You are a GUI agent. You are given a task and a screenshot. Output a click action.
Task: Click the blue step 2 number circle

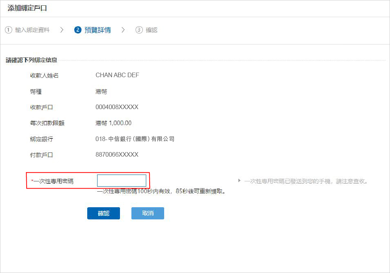[x=78, y=30]
